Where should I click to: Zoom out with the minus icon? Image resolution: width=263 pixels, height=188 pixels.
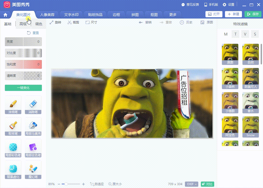(x=59, y=184)
